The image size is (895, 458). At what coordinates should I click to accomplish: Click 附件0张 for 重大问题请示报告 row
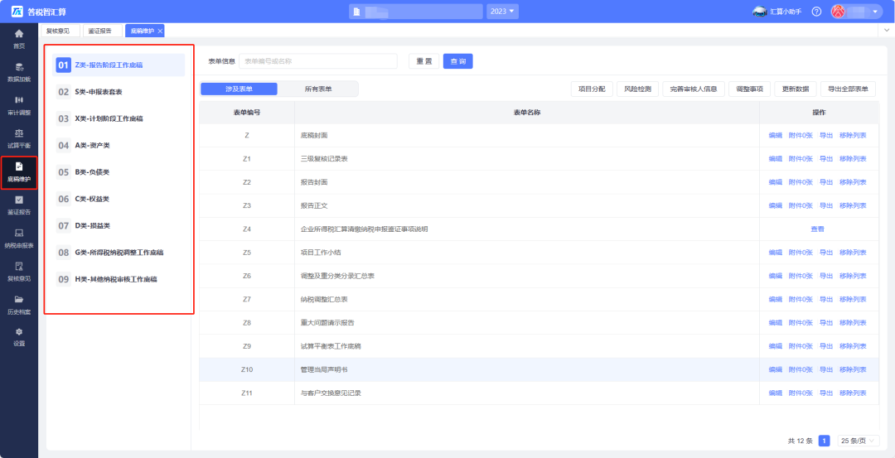pyautogui.click(x=801, y=322)
